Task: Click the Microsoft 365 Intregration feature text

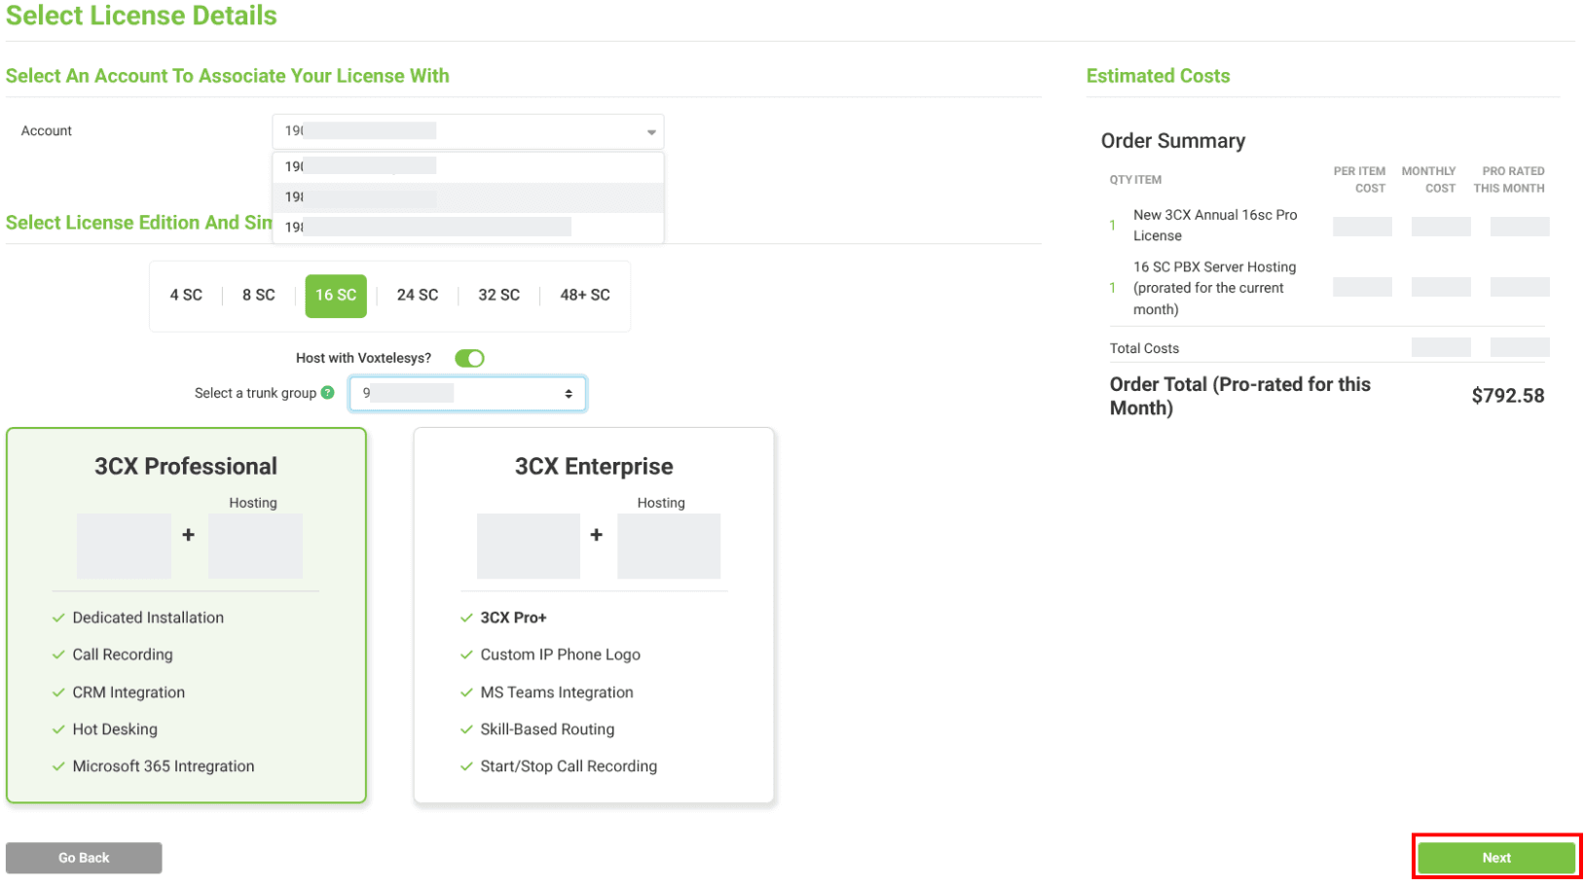Action: (164, 766)
